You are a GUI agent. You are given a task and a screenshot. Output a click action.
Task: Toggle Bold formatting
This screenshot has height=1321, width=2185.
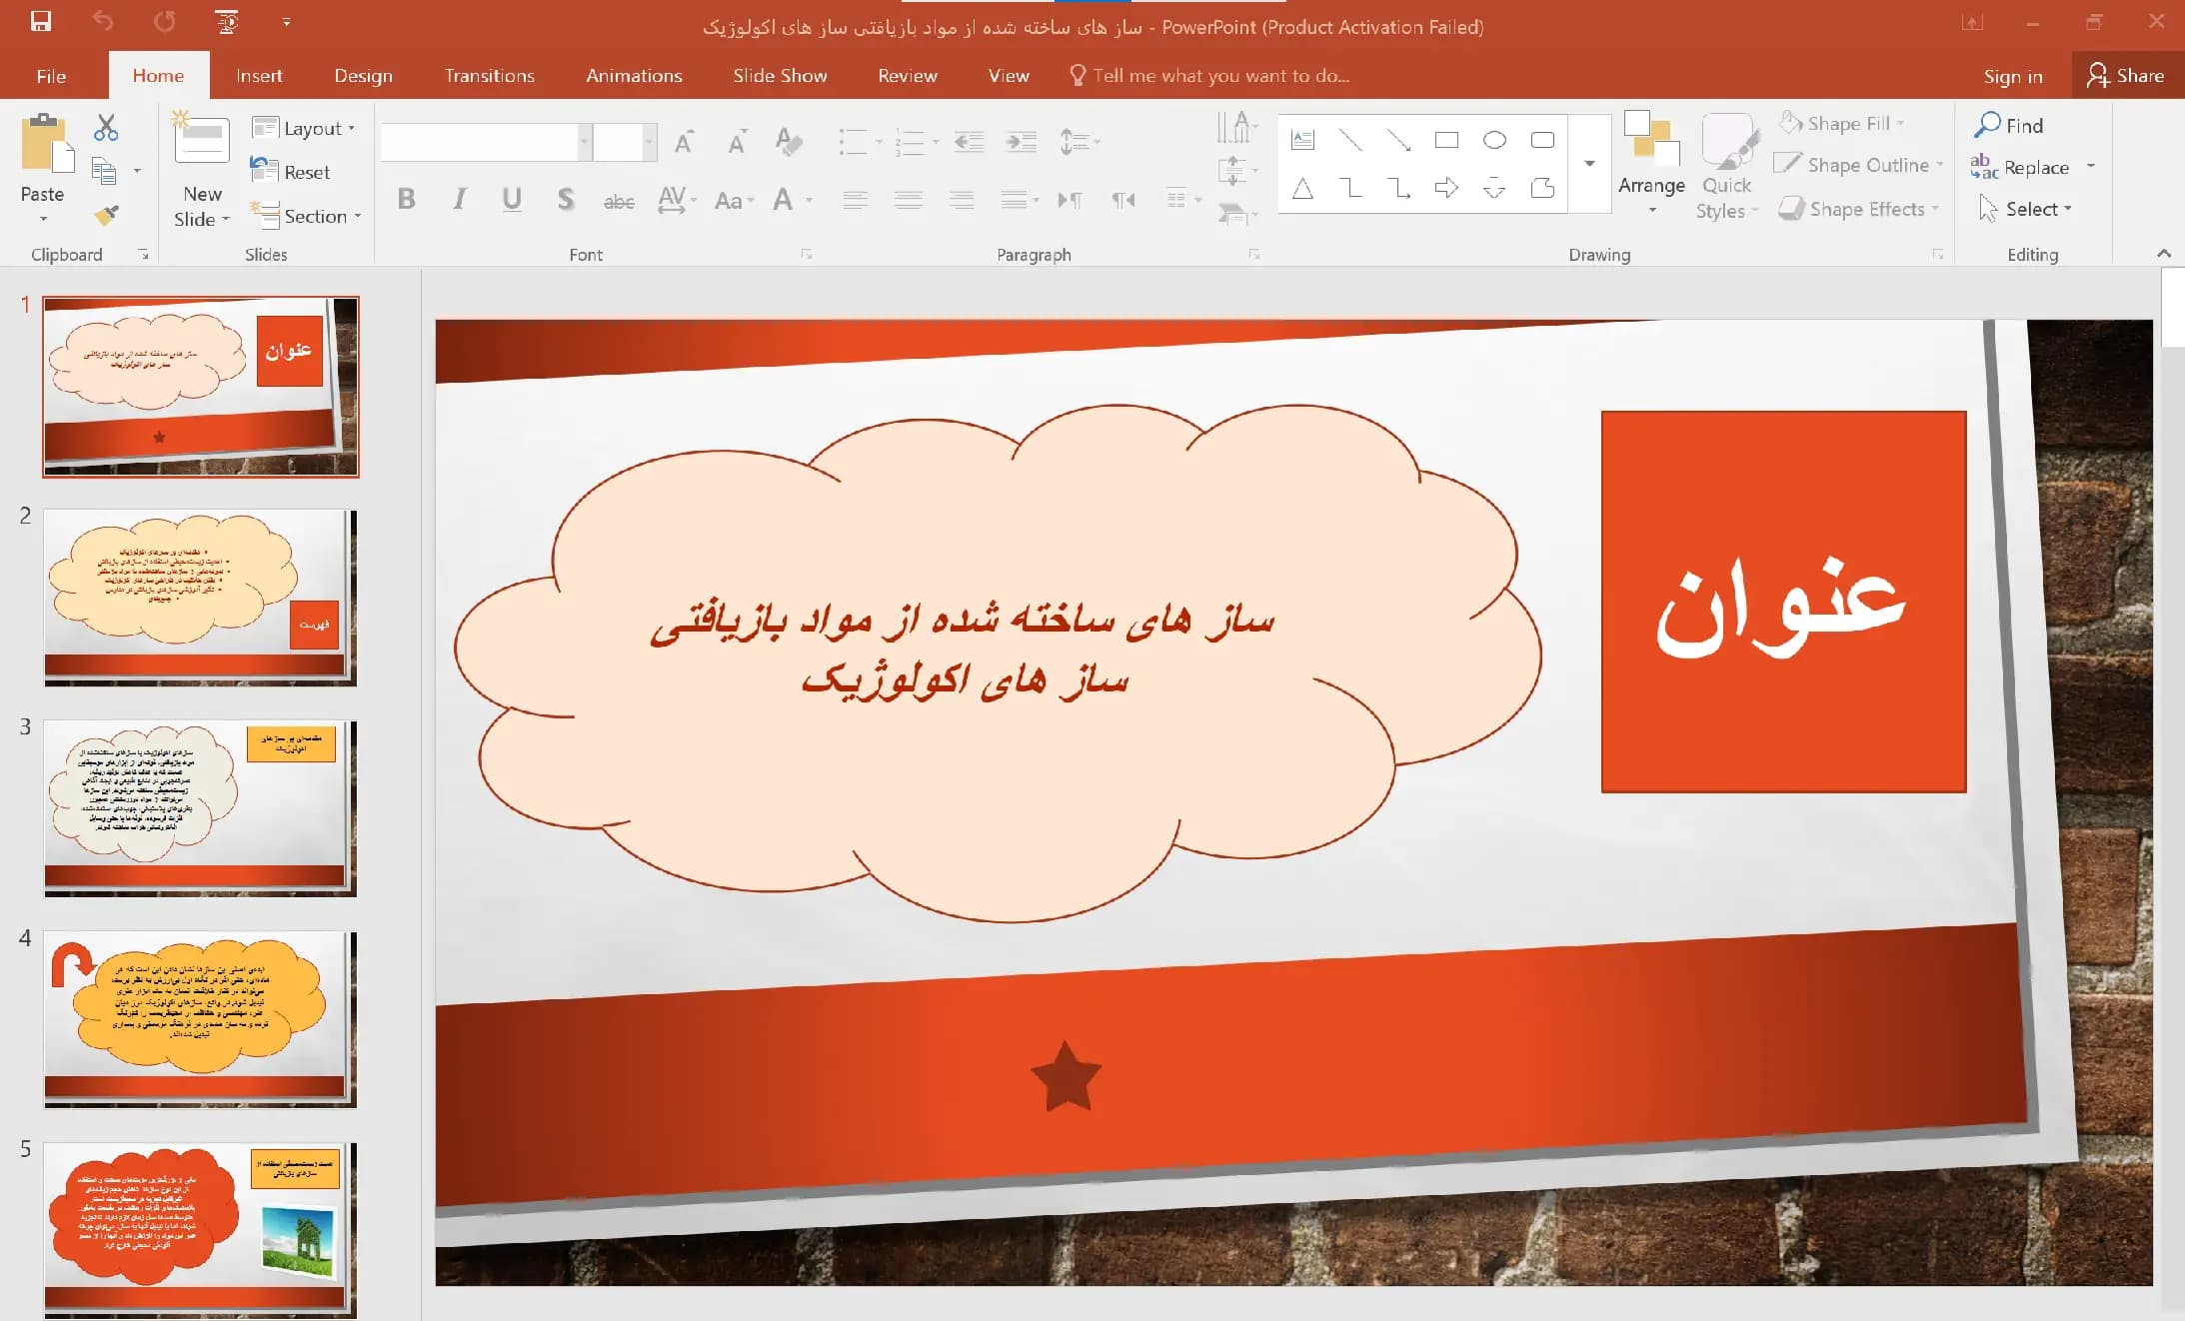[x=406, y=199]
